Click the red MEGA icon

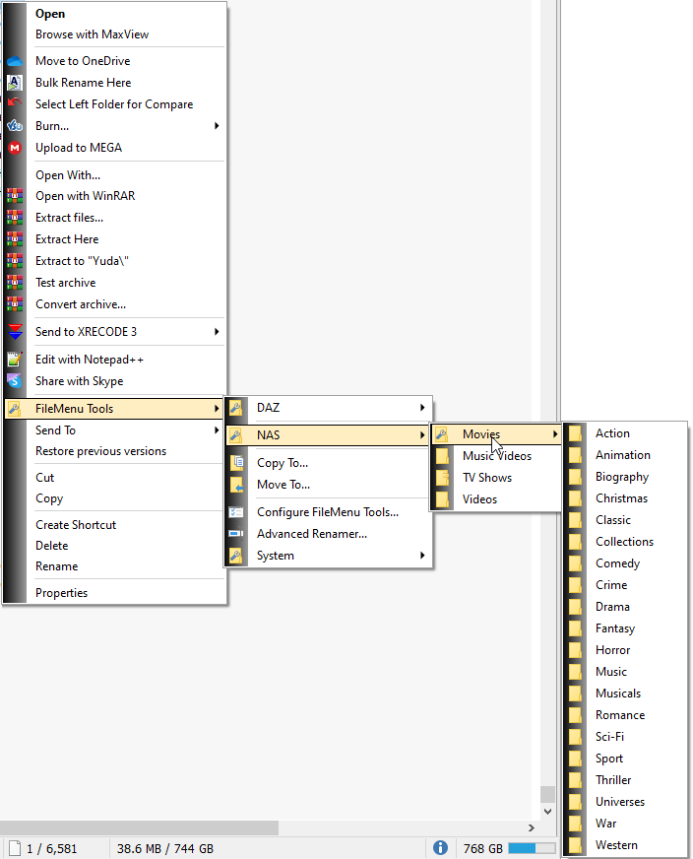point(15,148)
